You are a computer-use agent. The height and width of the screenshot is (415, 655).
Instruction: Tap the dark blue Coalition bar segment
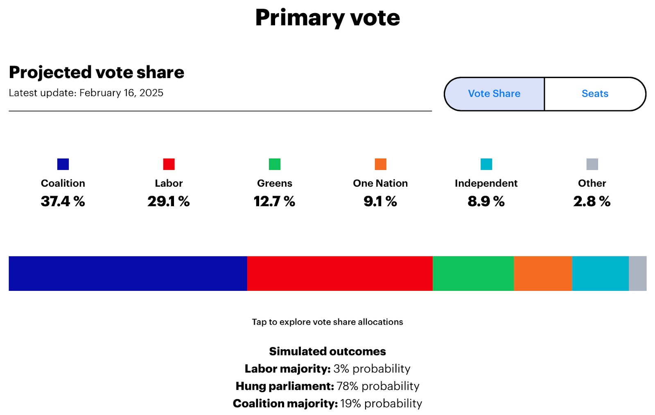[x=128, y=273]
